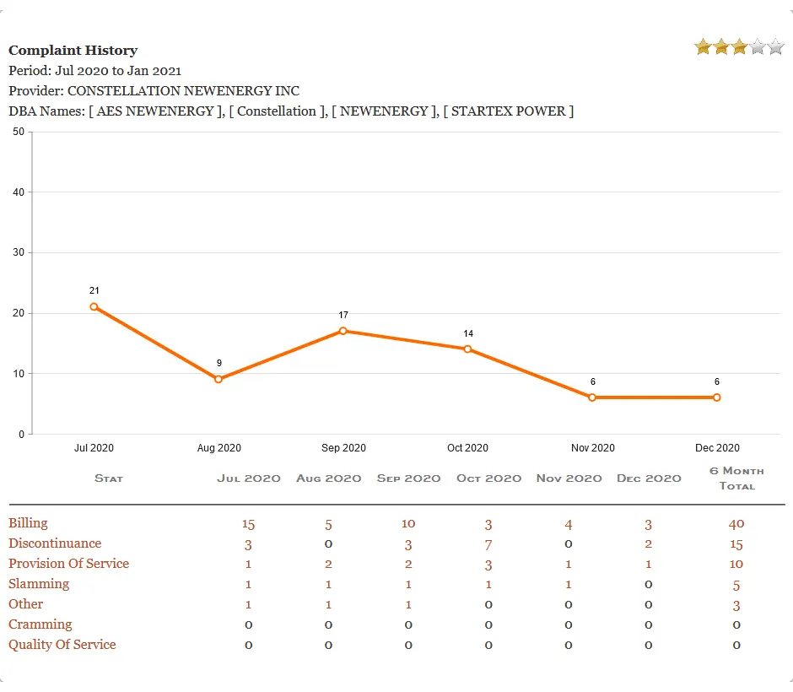Image resolution: width=793 pixels, height=692 pixels.
Task: Click the Stat column header
Action: 108,478
